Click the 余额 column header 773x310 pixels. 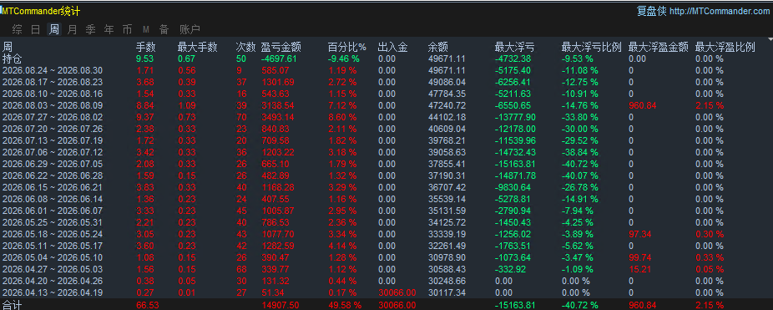438,47
